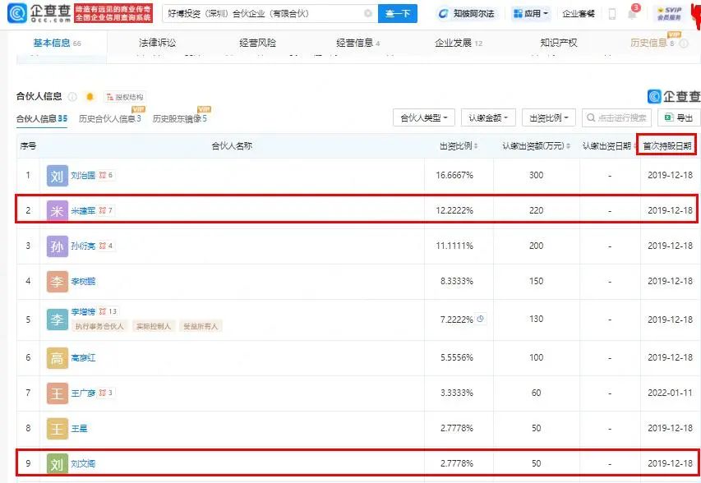Click 刘治国 related companies badge 6

(x=106, y=175)
